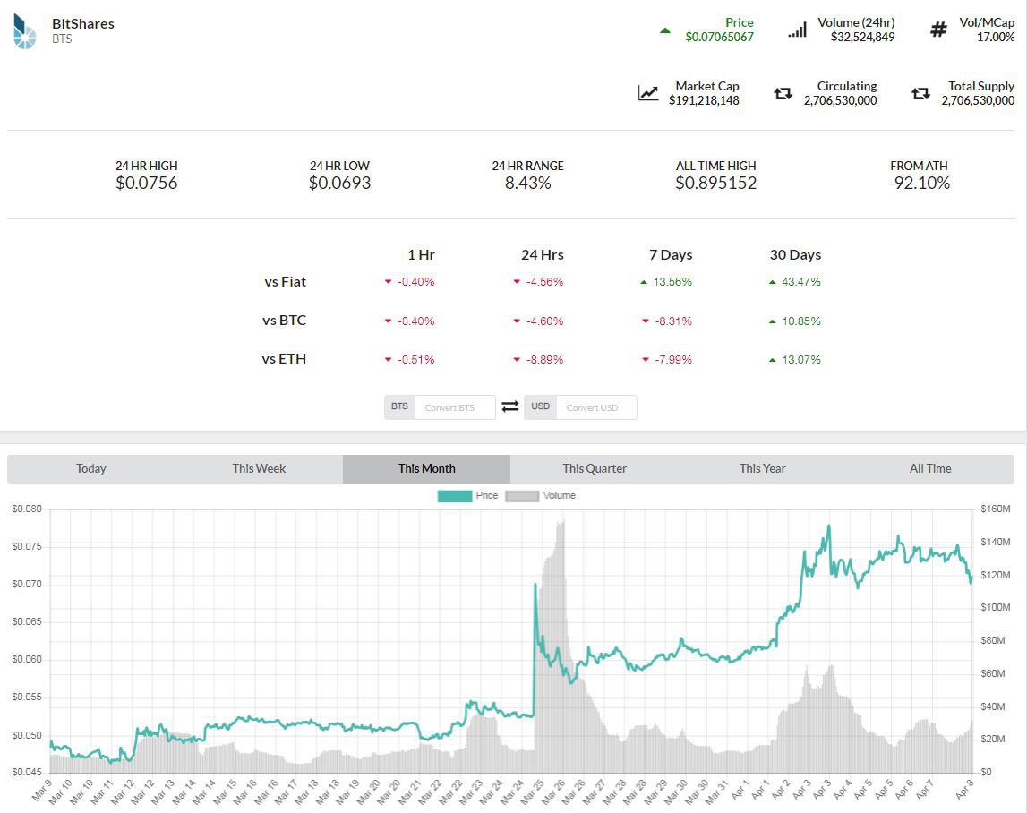Click the USD currency label button
This screenshot has width=1027, height=813.
[x=540, y=406]
